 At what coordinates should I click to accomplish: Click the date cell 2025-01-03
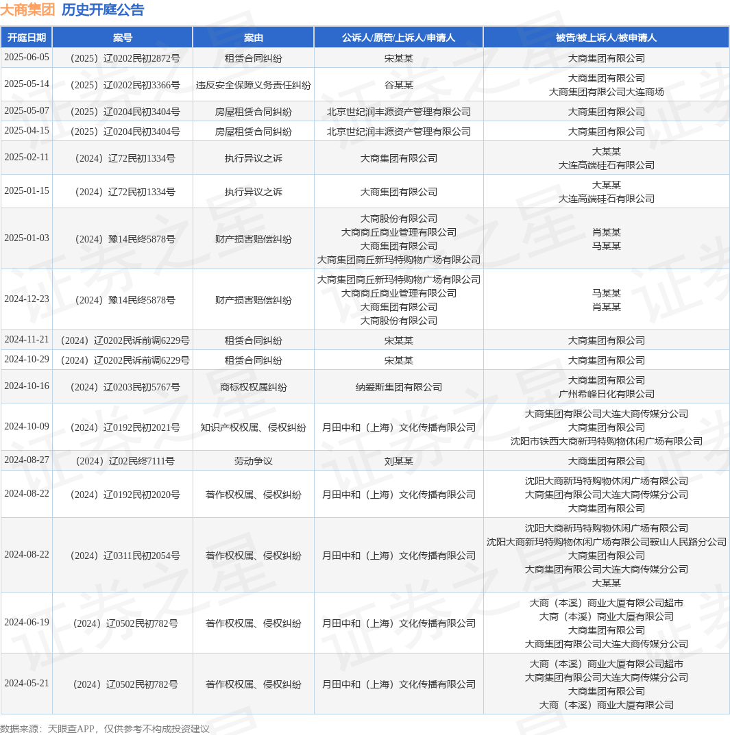coord(27,238)
